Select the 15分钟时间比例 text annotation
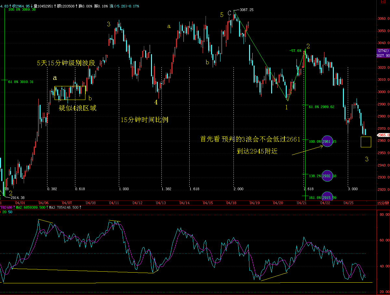 click(144, 120)
